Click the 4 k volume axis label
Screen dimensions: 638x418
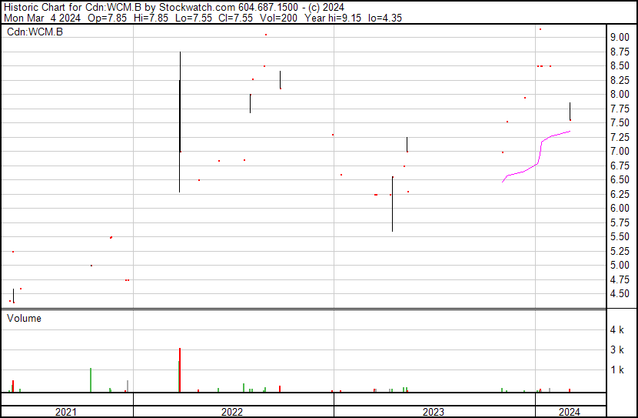click(x=616, y=329)
